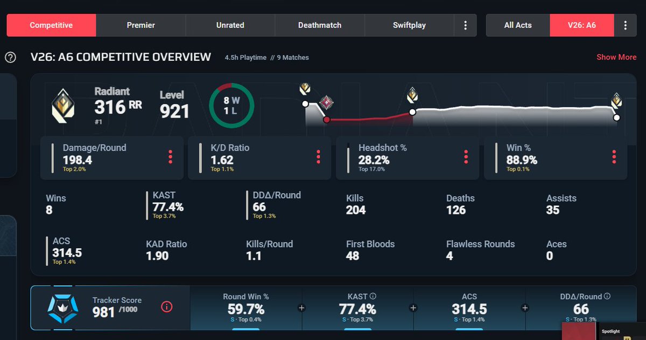
Task: Click the final point at the rating graph's right end
Action: click(616, 117)
